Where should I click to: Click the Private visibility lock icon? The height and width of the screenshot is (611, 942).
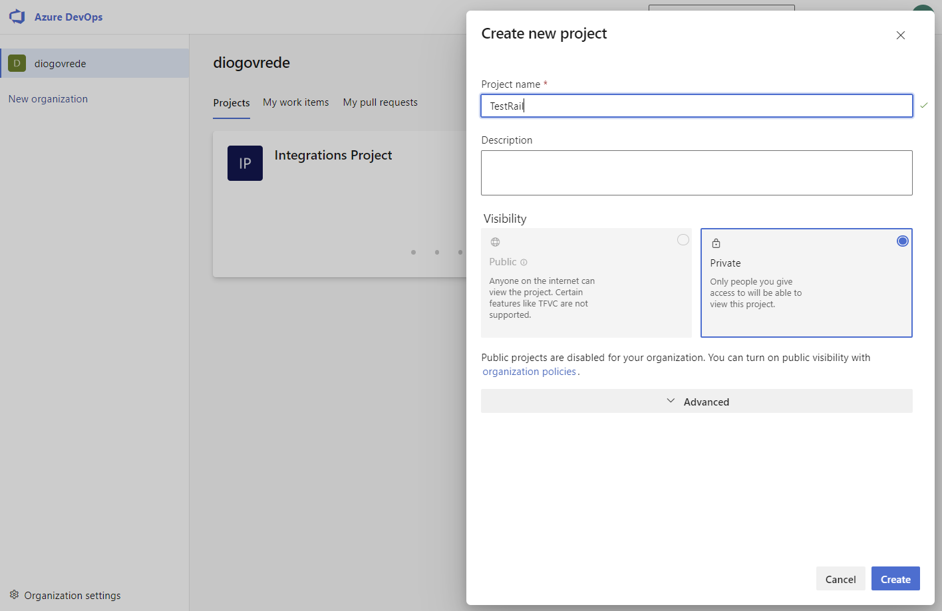(716, 243)
